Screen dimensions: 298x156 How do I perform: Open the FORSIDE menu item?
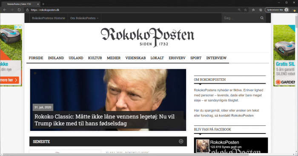click(x=36, y=58)
